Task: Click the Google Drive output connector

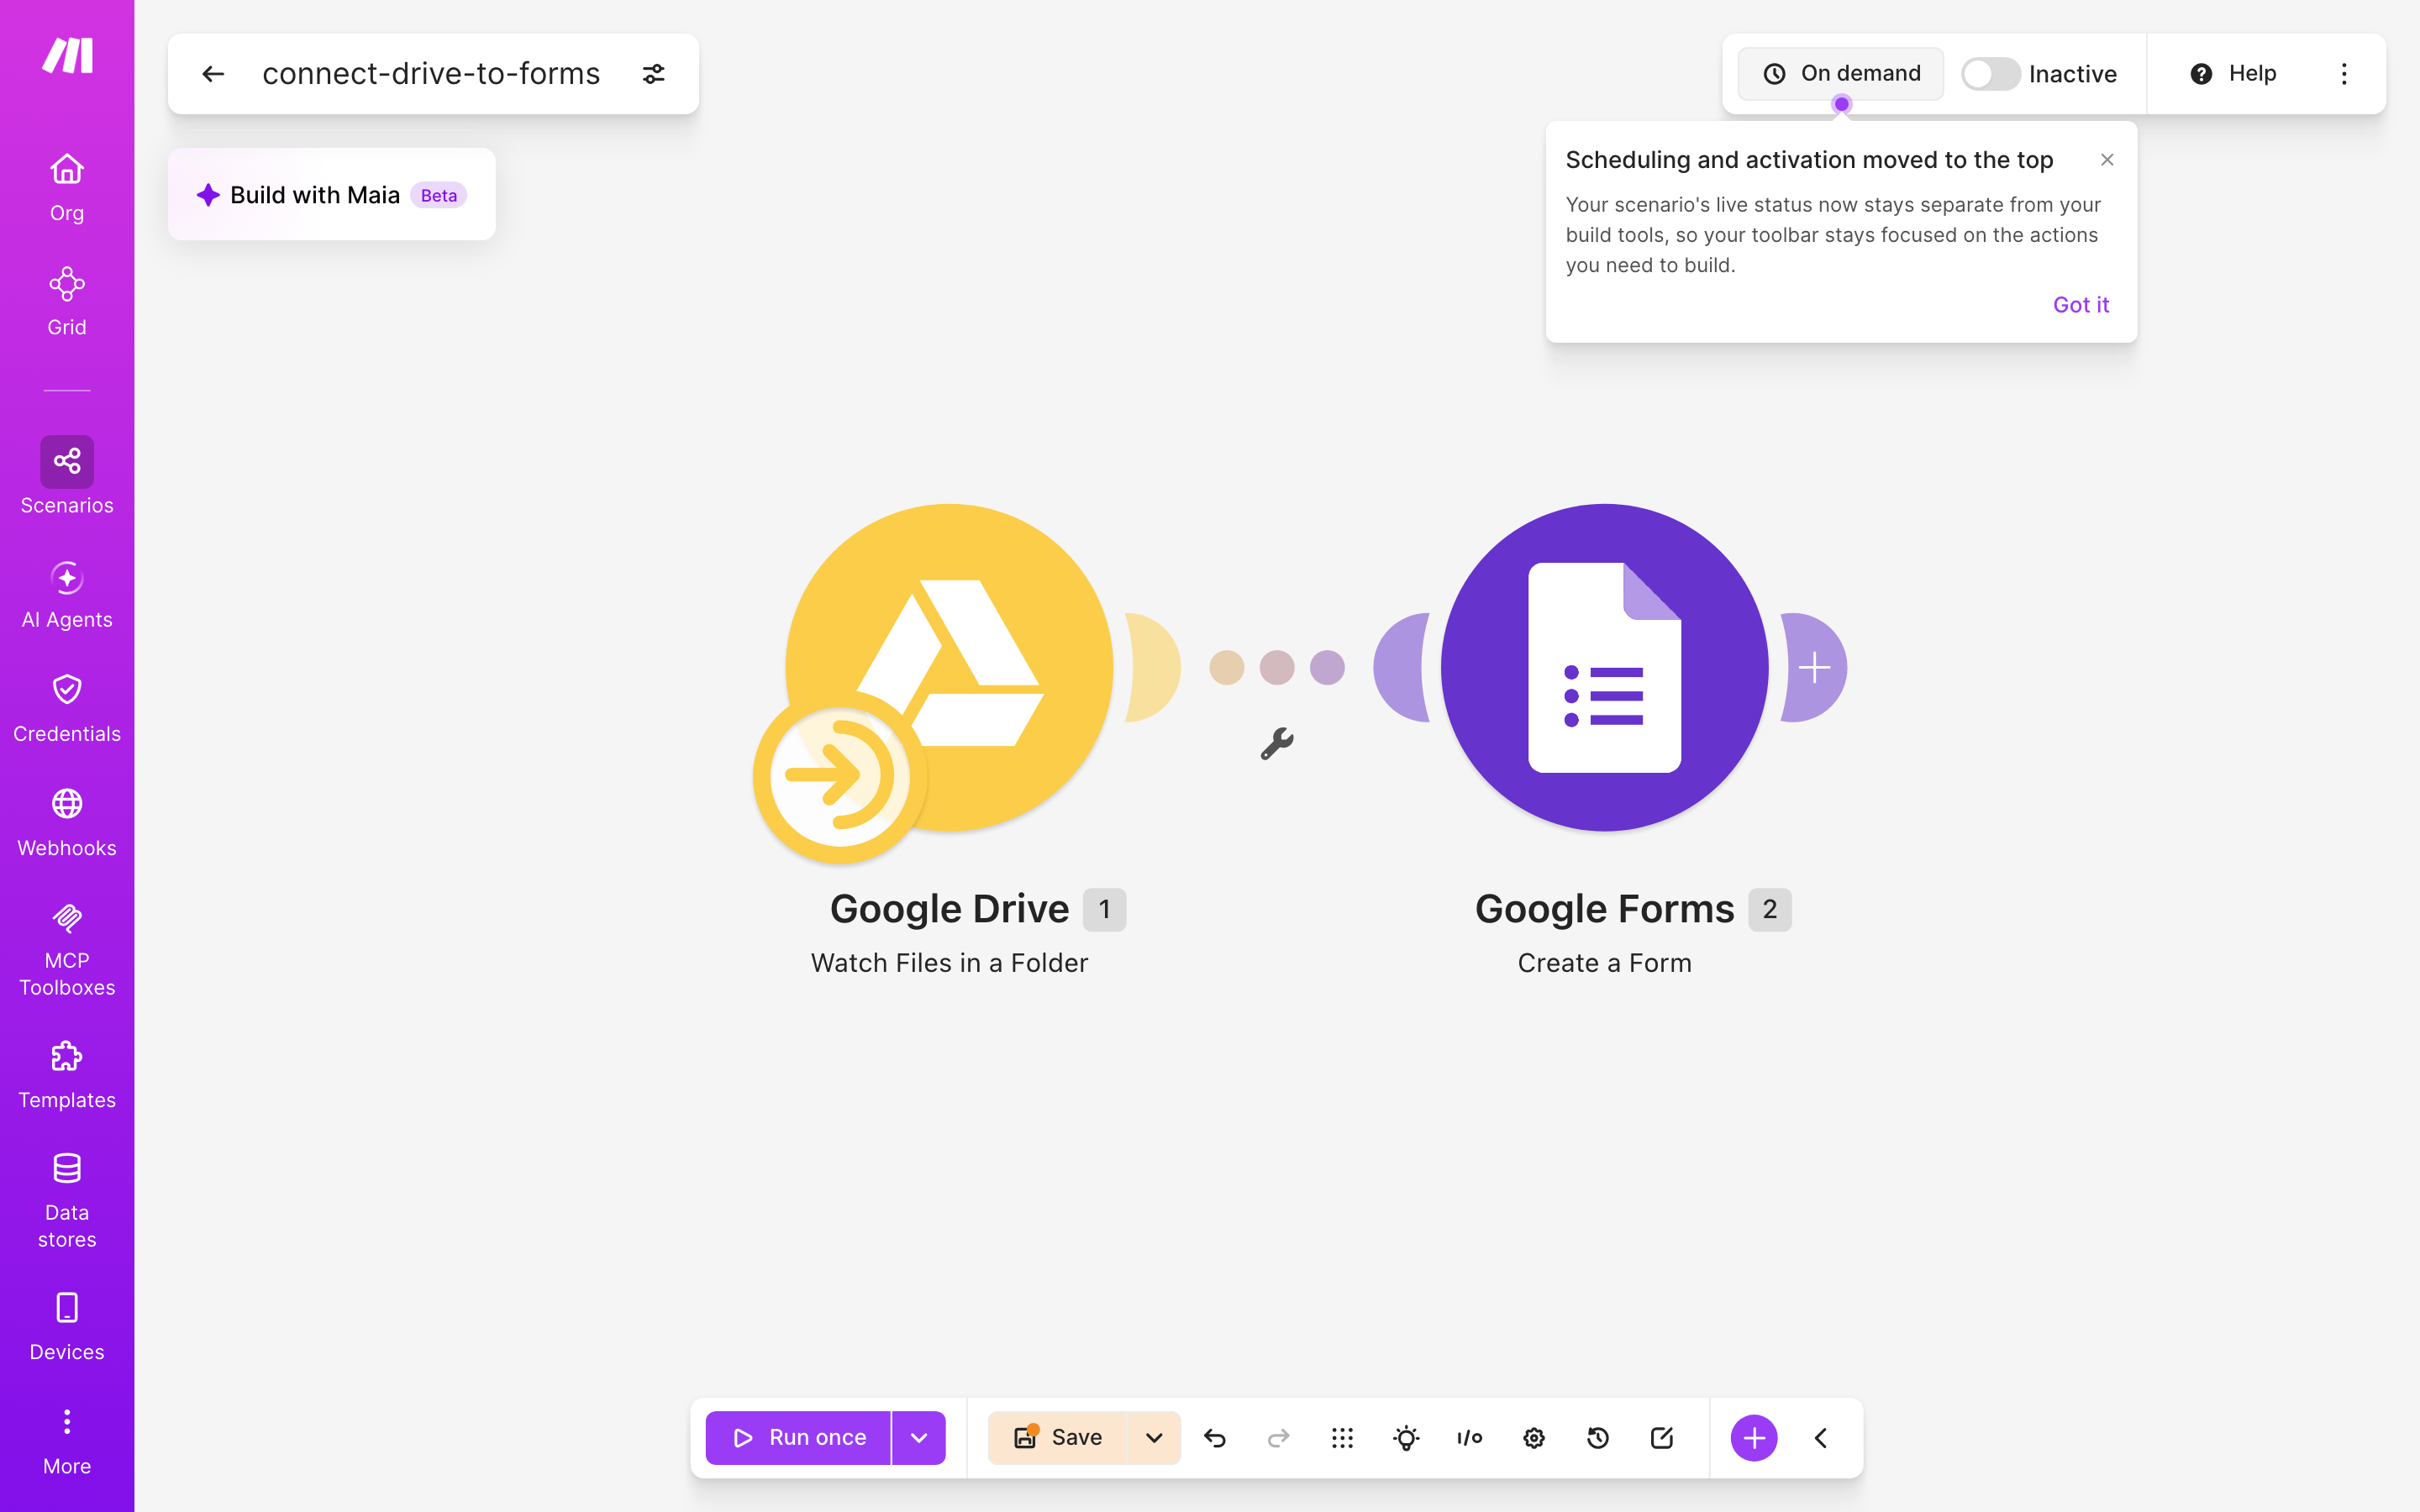Action: click(1153, 668)
